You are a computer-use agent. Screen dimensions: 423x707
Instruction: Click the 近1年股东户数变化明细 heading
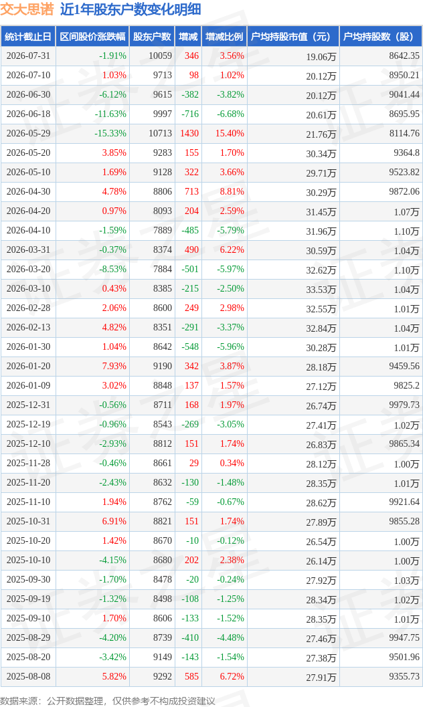(131, 9)
